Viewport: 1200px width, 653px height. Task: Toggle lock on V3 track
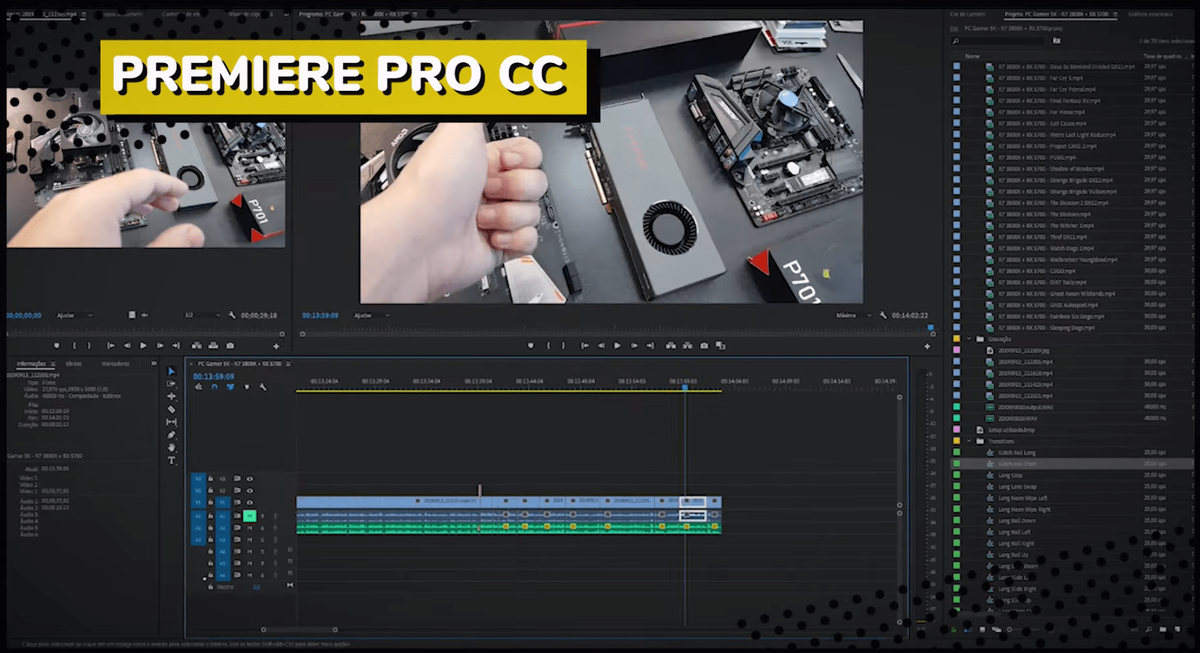pos(211,479)
